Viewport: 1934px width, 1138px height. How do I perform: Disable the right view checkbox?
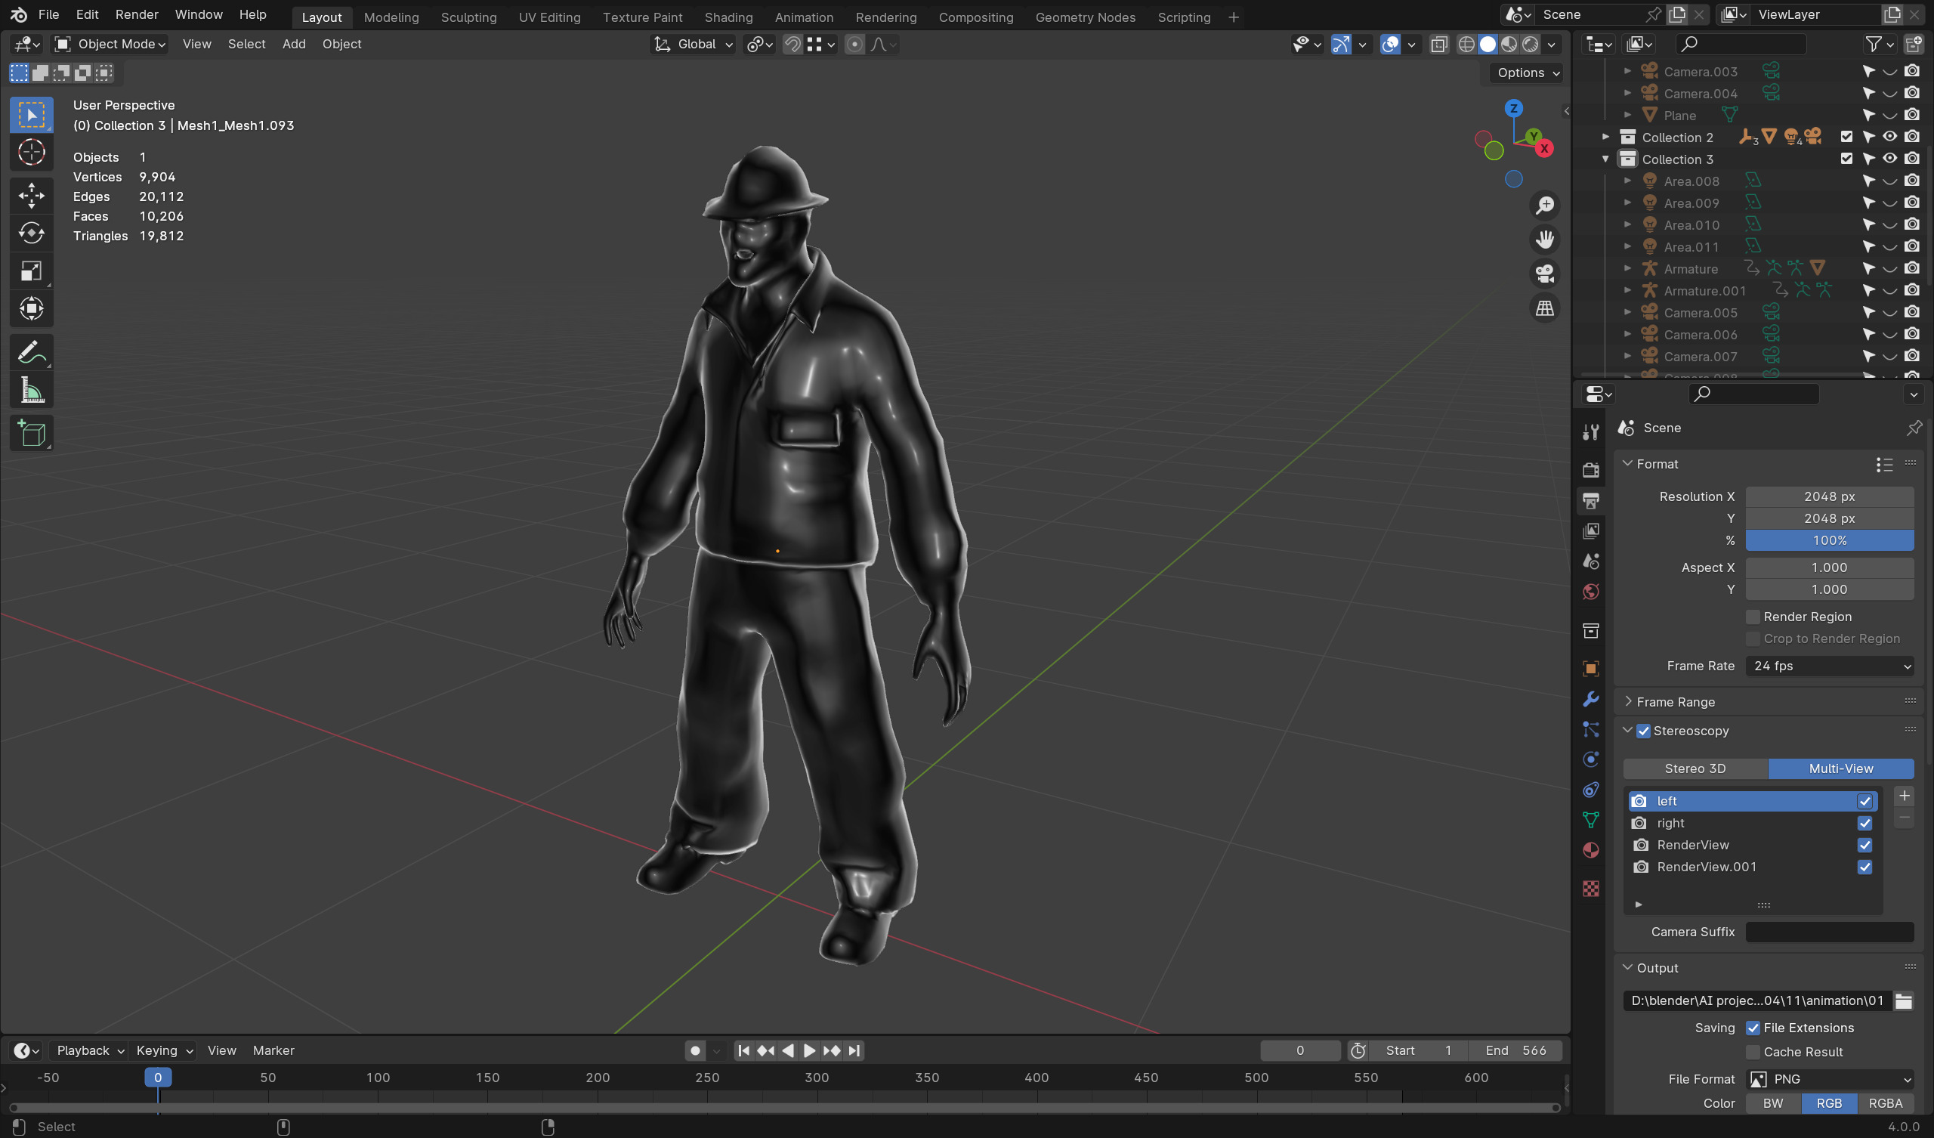[1864, 823]
